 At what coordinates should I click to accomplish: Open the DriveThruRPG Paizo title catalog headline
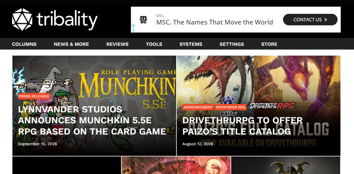coord(243,126)
